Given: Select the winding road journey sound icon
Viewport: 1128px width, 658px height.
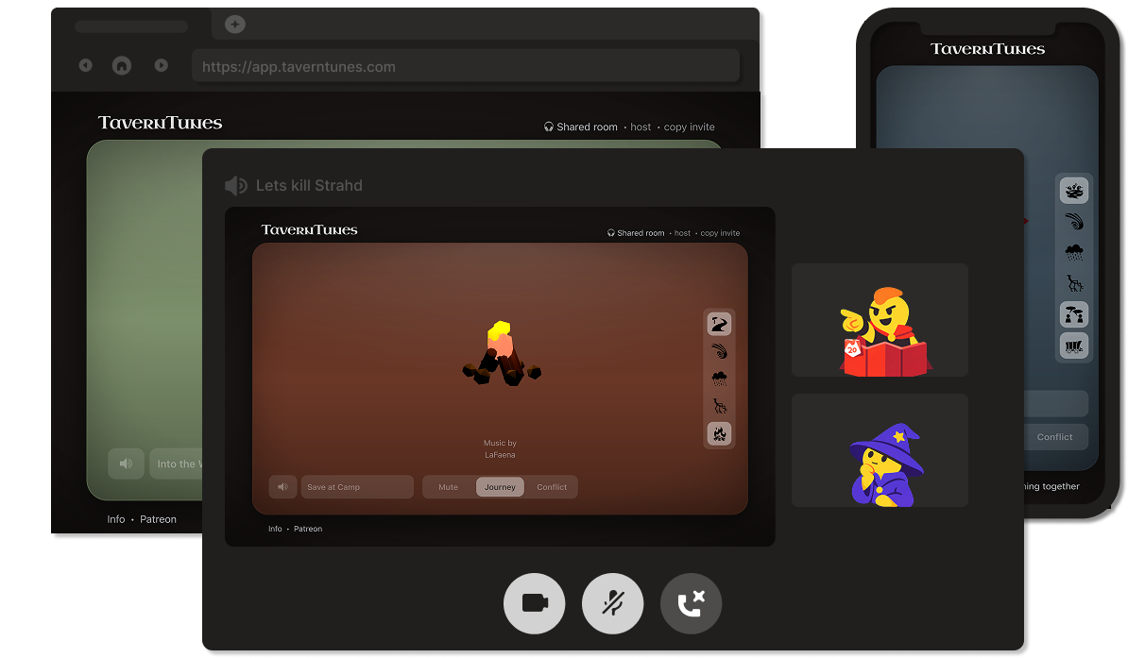Looking at the screenshot, I should [x=719, y=324].
